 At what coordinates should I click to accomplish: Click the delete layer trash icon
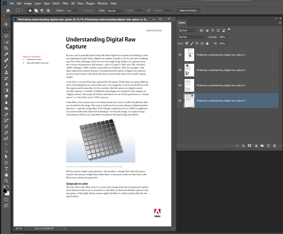point(274,146)
